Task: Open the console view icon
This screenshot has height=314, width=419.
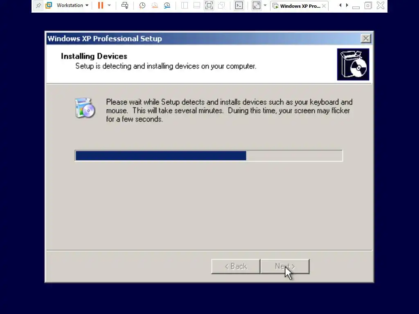Action: coord(239,5)
